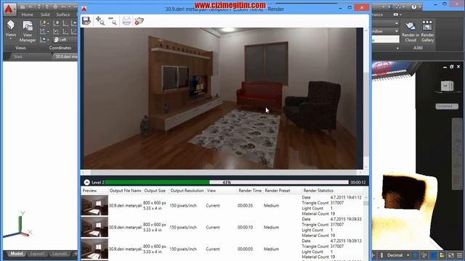Collapse the render history with Level 2 arrow
The image size is (465, 261).
87,182
